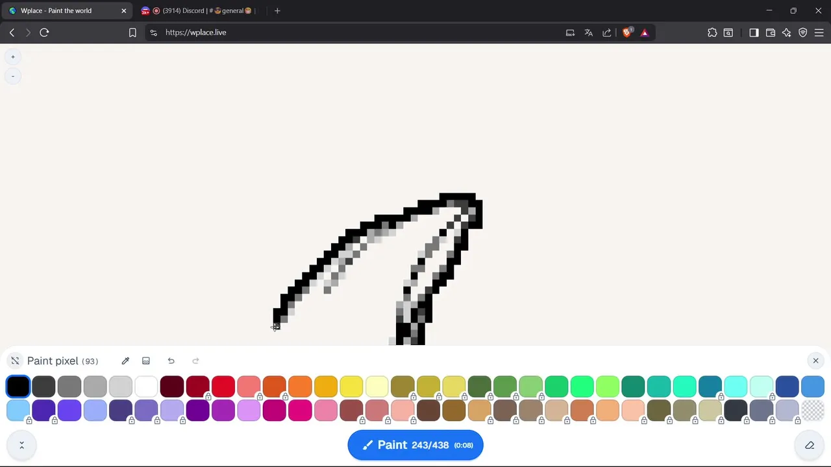Open Brave Shields lion icon
This screenshot has width=831, height=467.
[627, 32]
